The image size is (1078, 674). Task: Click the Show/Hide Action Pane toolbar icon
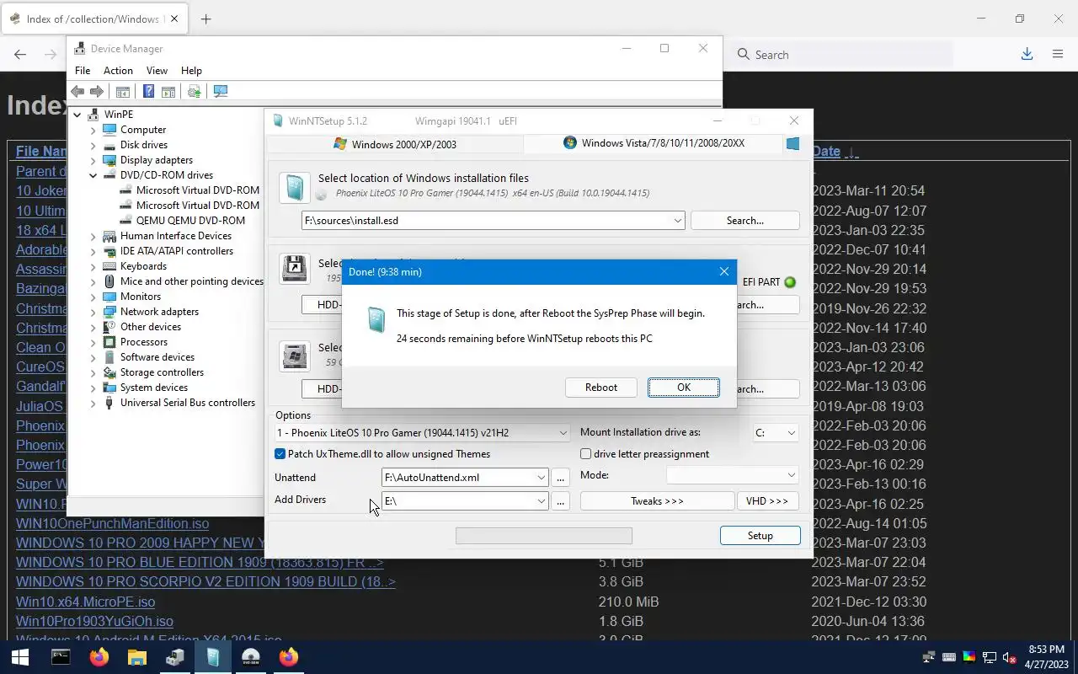168,91
